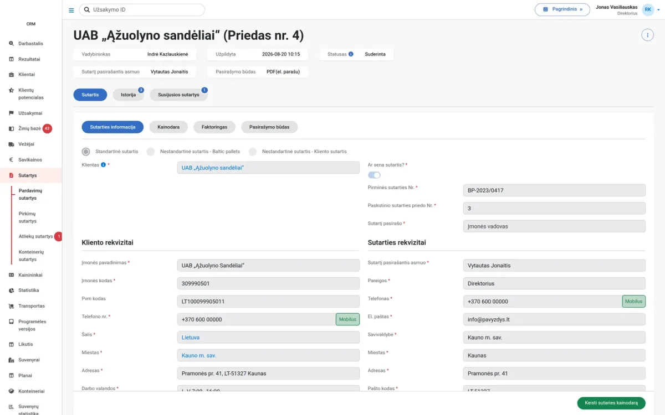Image resolution: width=665 pixels, height=415 pixels.
Task: Open Kaininkai in the sidebar
Action: tap(31, 275)
